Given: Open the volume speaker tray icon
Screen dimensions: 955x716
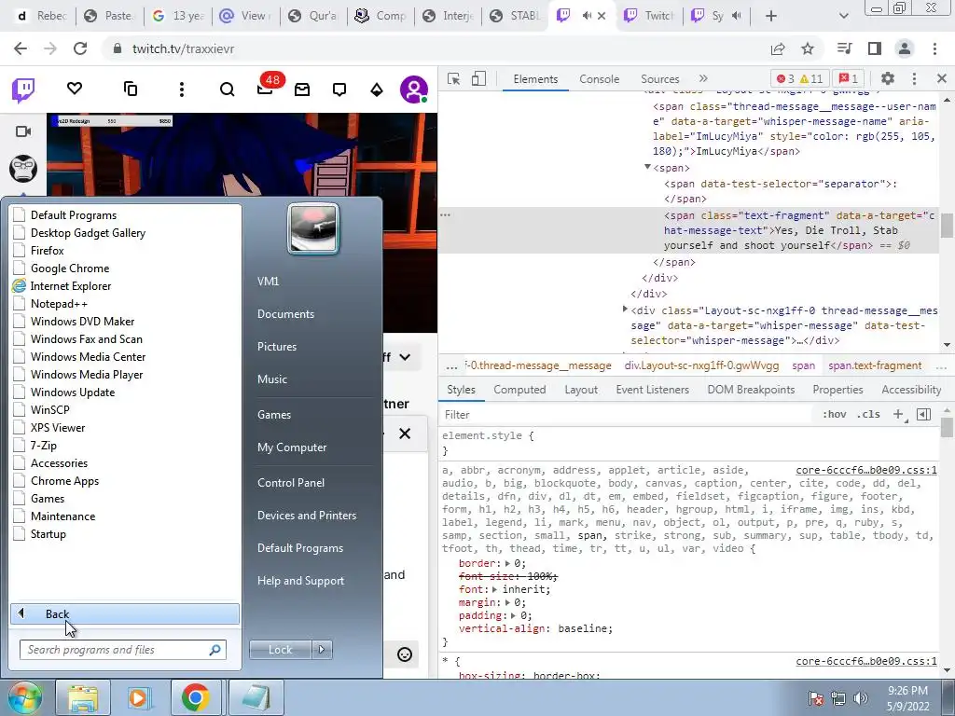Looking at the screenshot, I should point(861,698).
